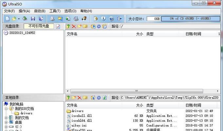Click rename folder icon in local directory toolbar
This screenshot has height=131, width=223.
click(85, 98)
